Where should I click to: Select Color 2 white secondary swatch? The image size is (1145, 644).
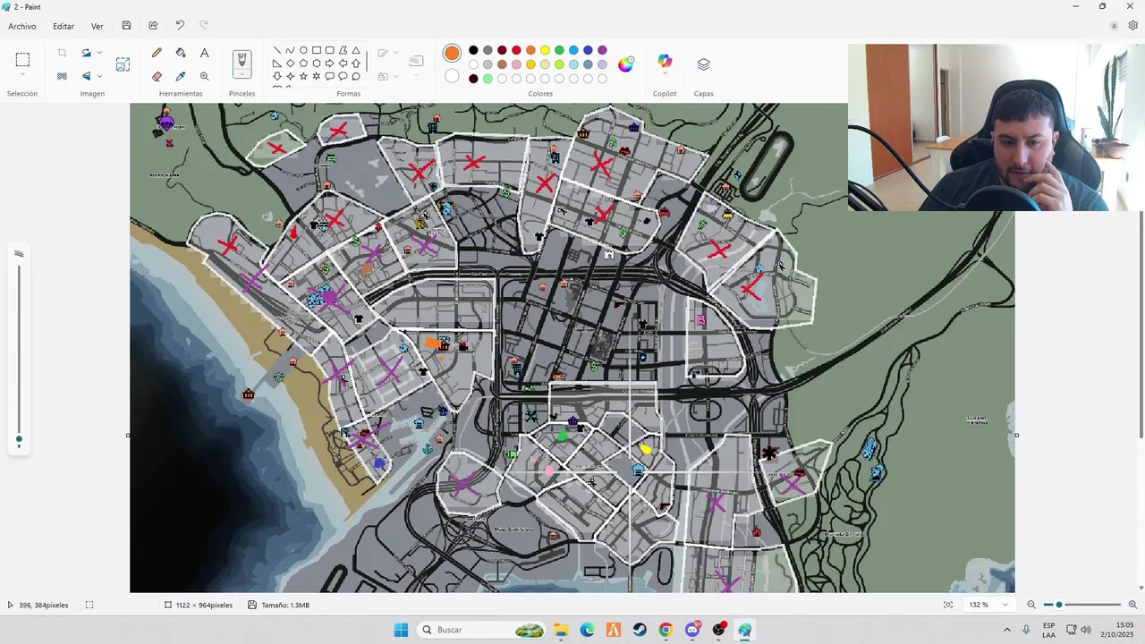point(452,76)
